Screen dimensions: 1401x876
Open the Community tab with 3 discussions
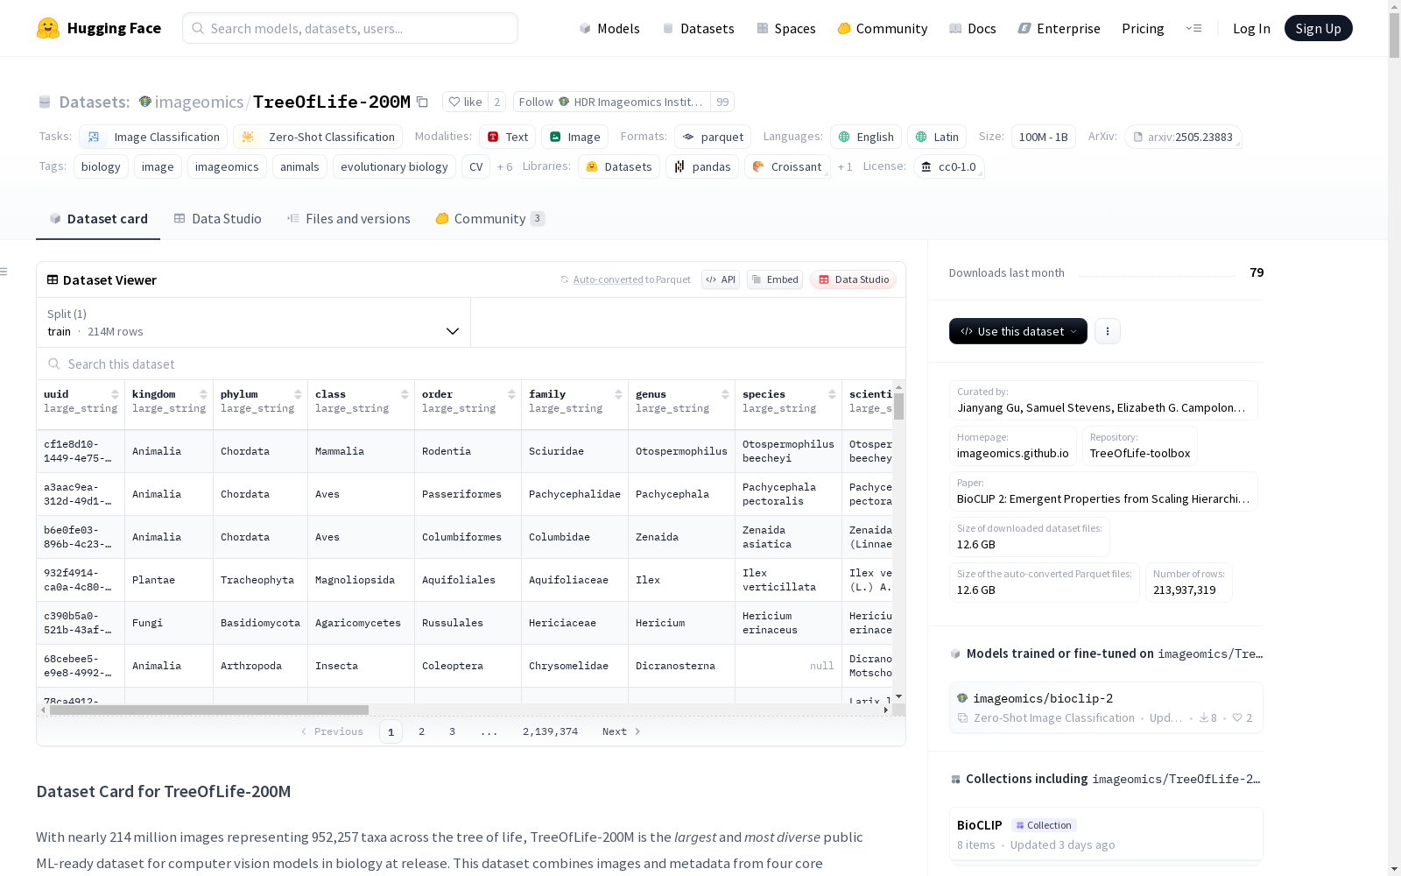pyautogui.click(x=490, y=219)
